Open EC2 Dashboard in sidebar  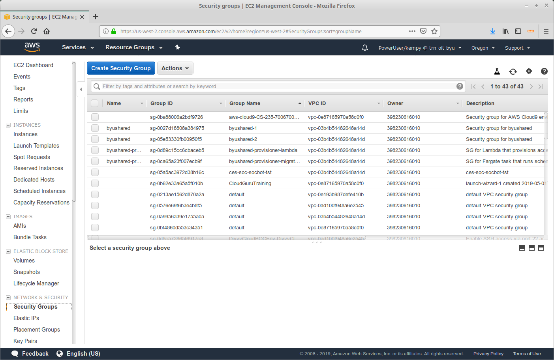pos(33,65)
